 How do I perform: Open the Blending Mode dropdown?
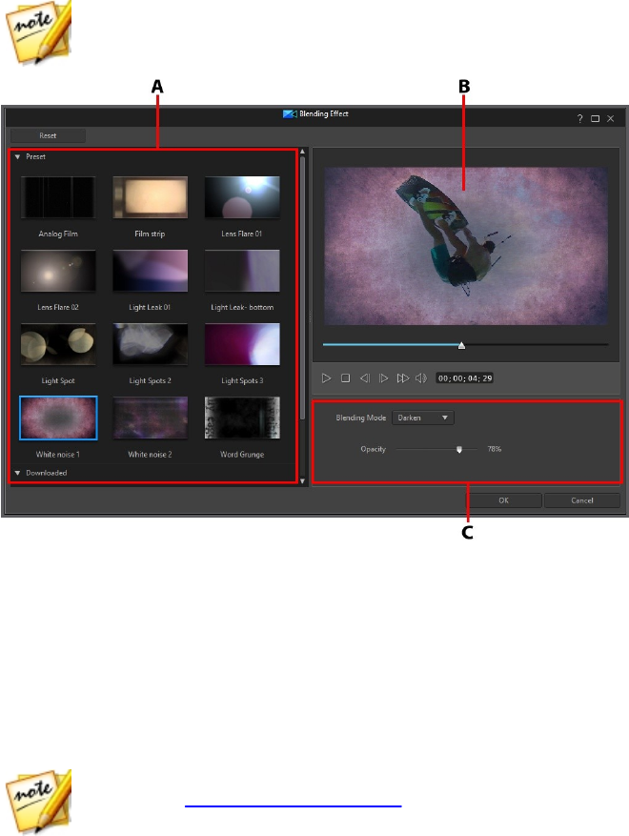[423, 418]
